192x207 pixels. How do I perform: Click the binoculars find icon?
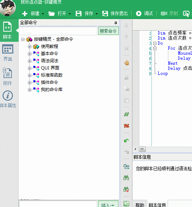point(126,178)
